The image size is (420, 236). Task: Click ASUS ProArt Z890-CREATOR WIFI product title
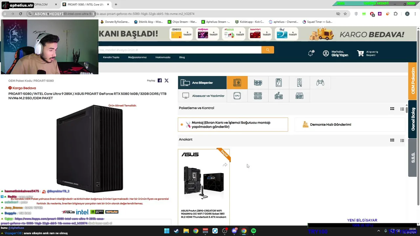pos(203,214)
